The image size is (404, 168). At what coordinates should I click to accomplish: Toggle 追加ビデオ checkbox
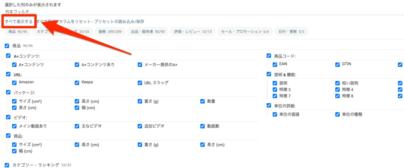(x=140, y=126)
